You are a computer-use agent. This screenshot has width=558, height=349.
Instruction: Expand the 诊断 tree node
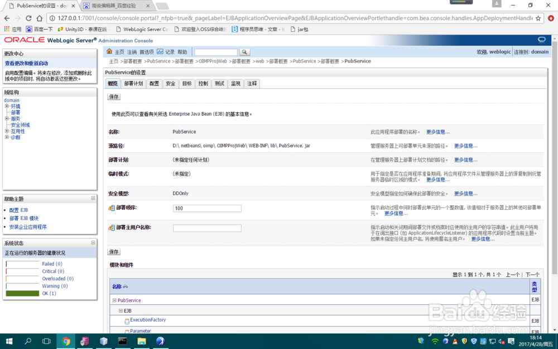coord(7,137)
